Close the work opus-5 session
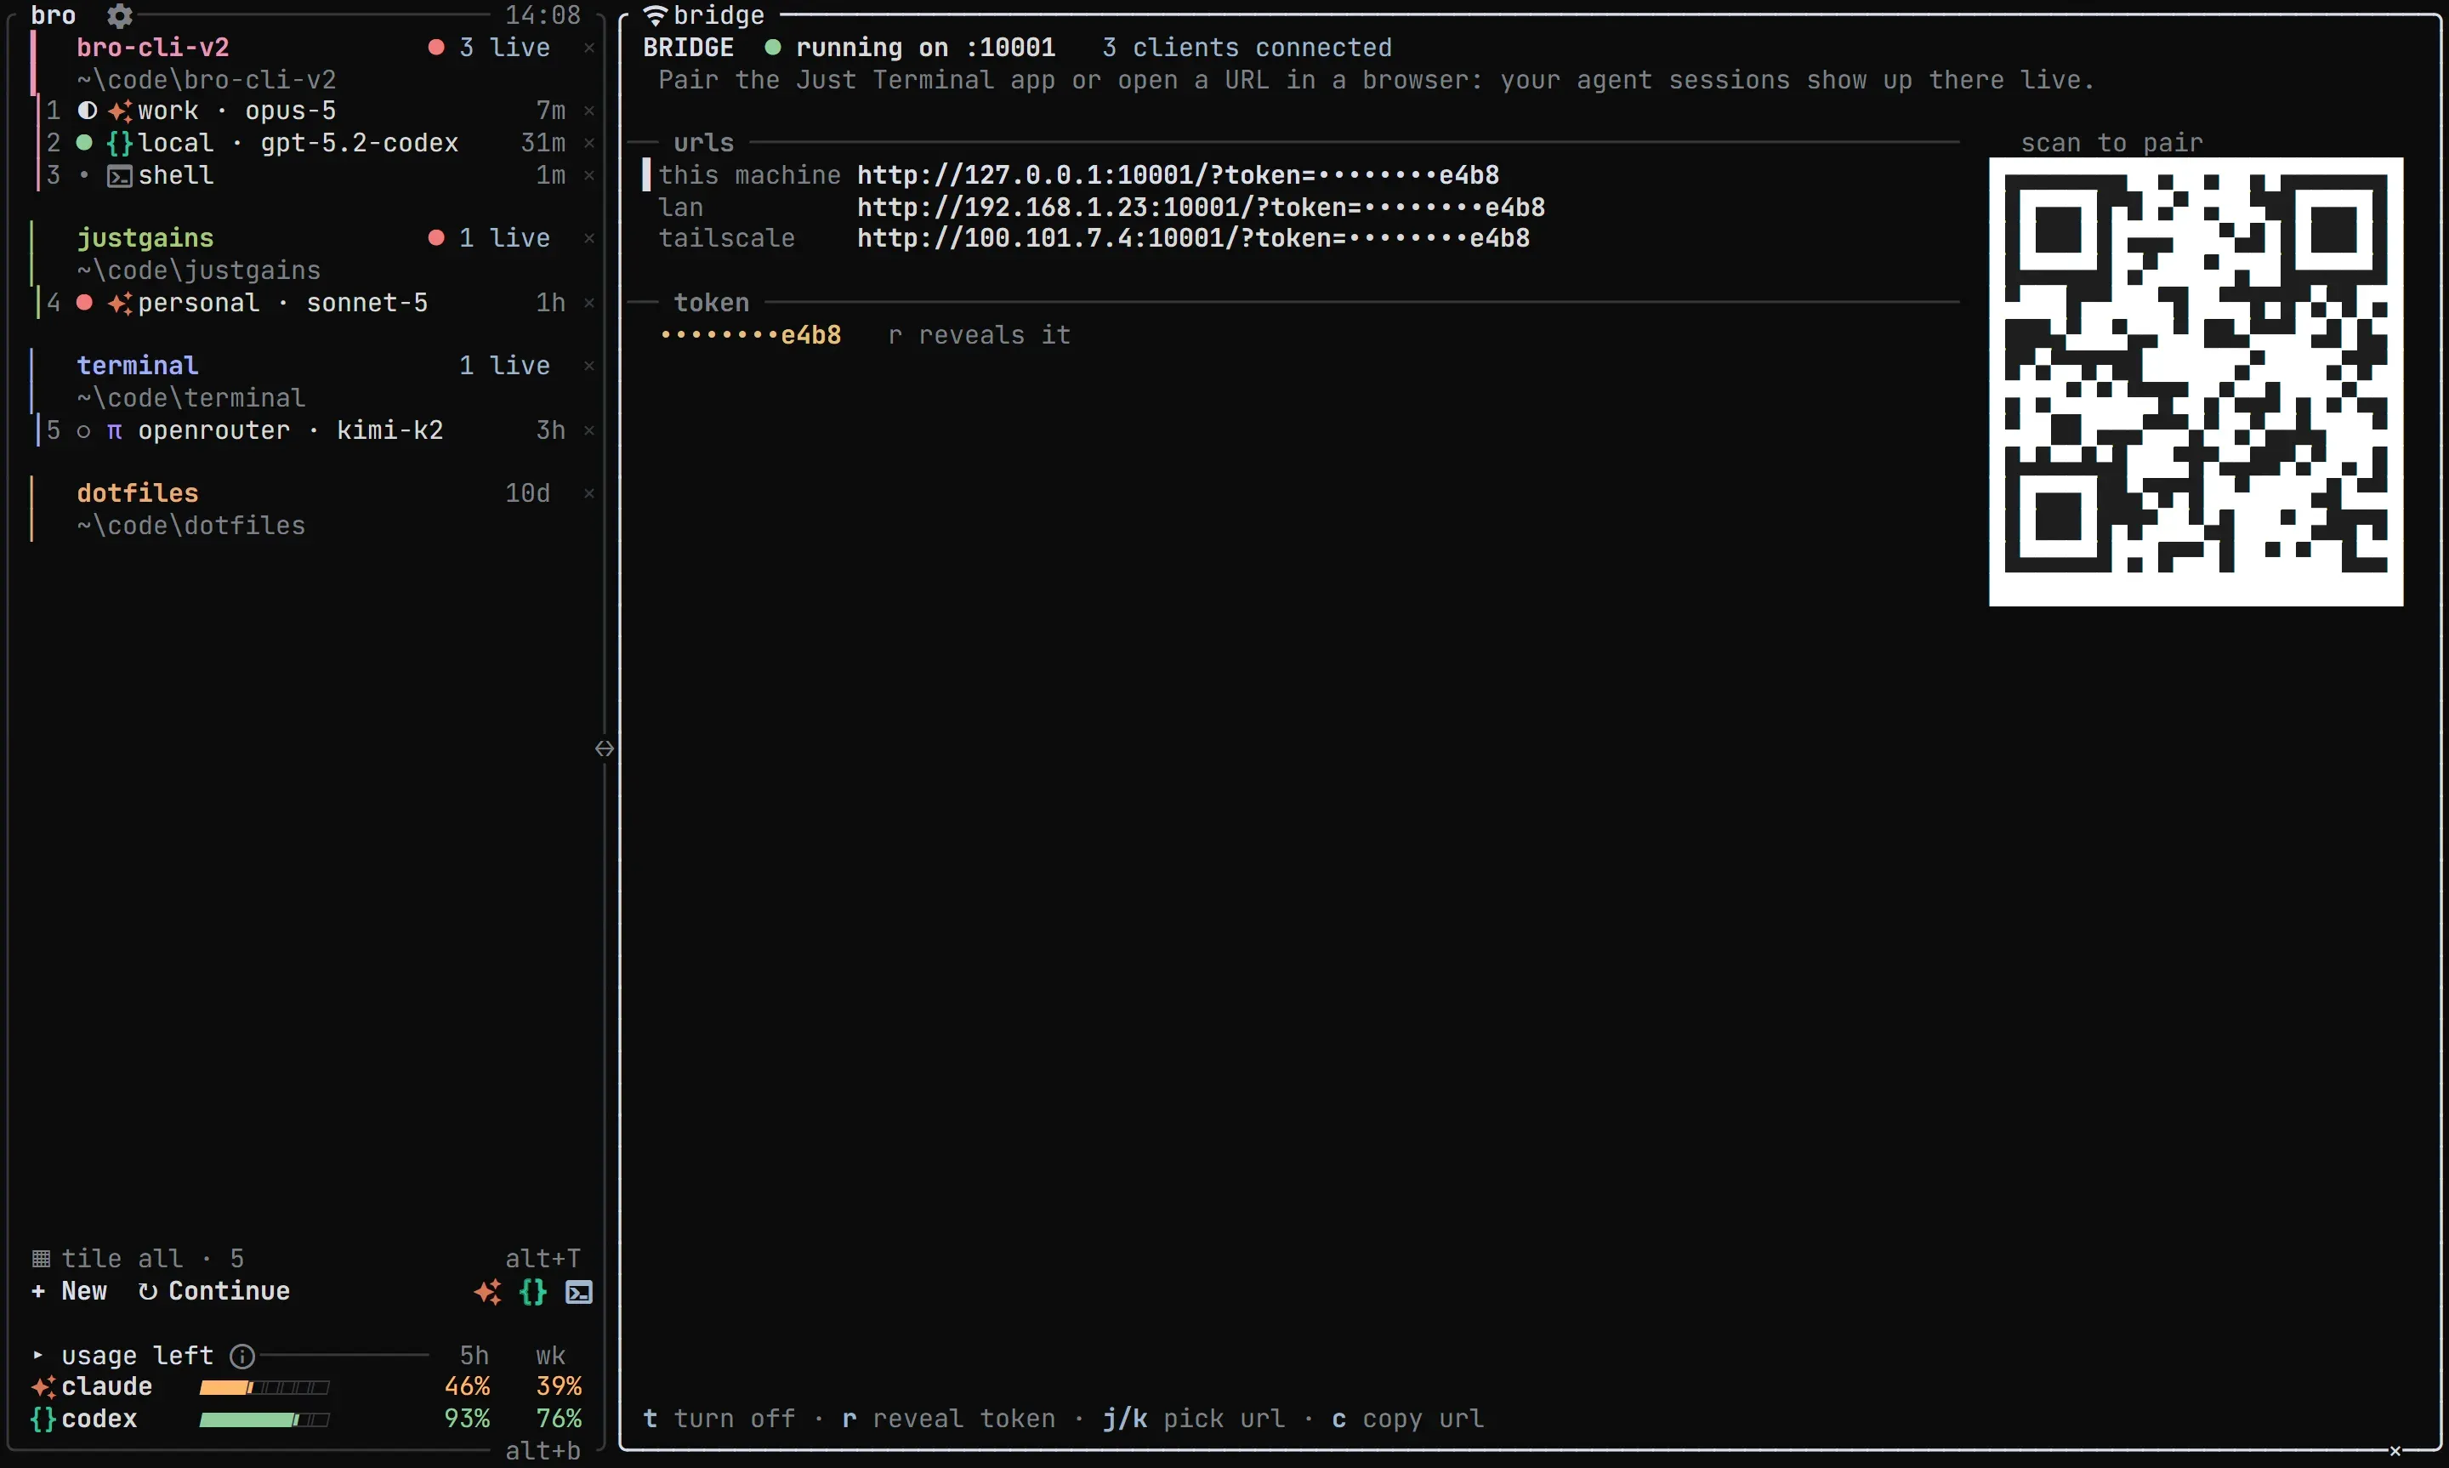The width and height of the screenshot is (2449, 1468). tap(589, 111)
